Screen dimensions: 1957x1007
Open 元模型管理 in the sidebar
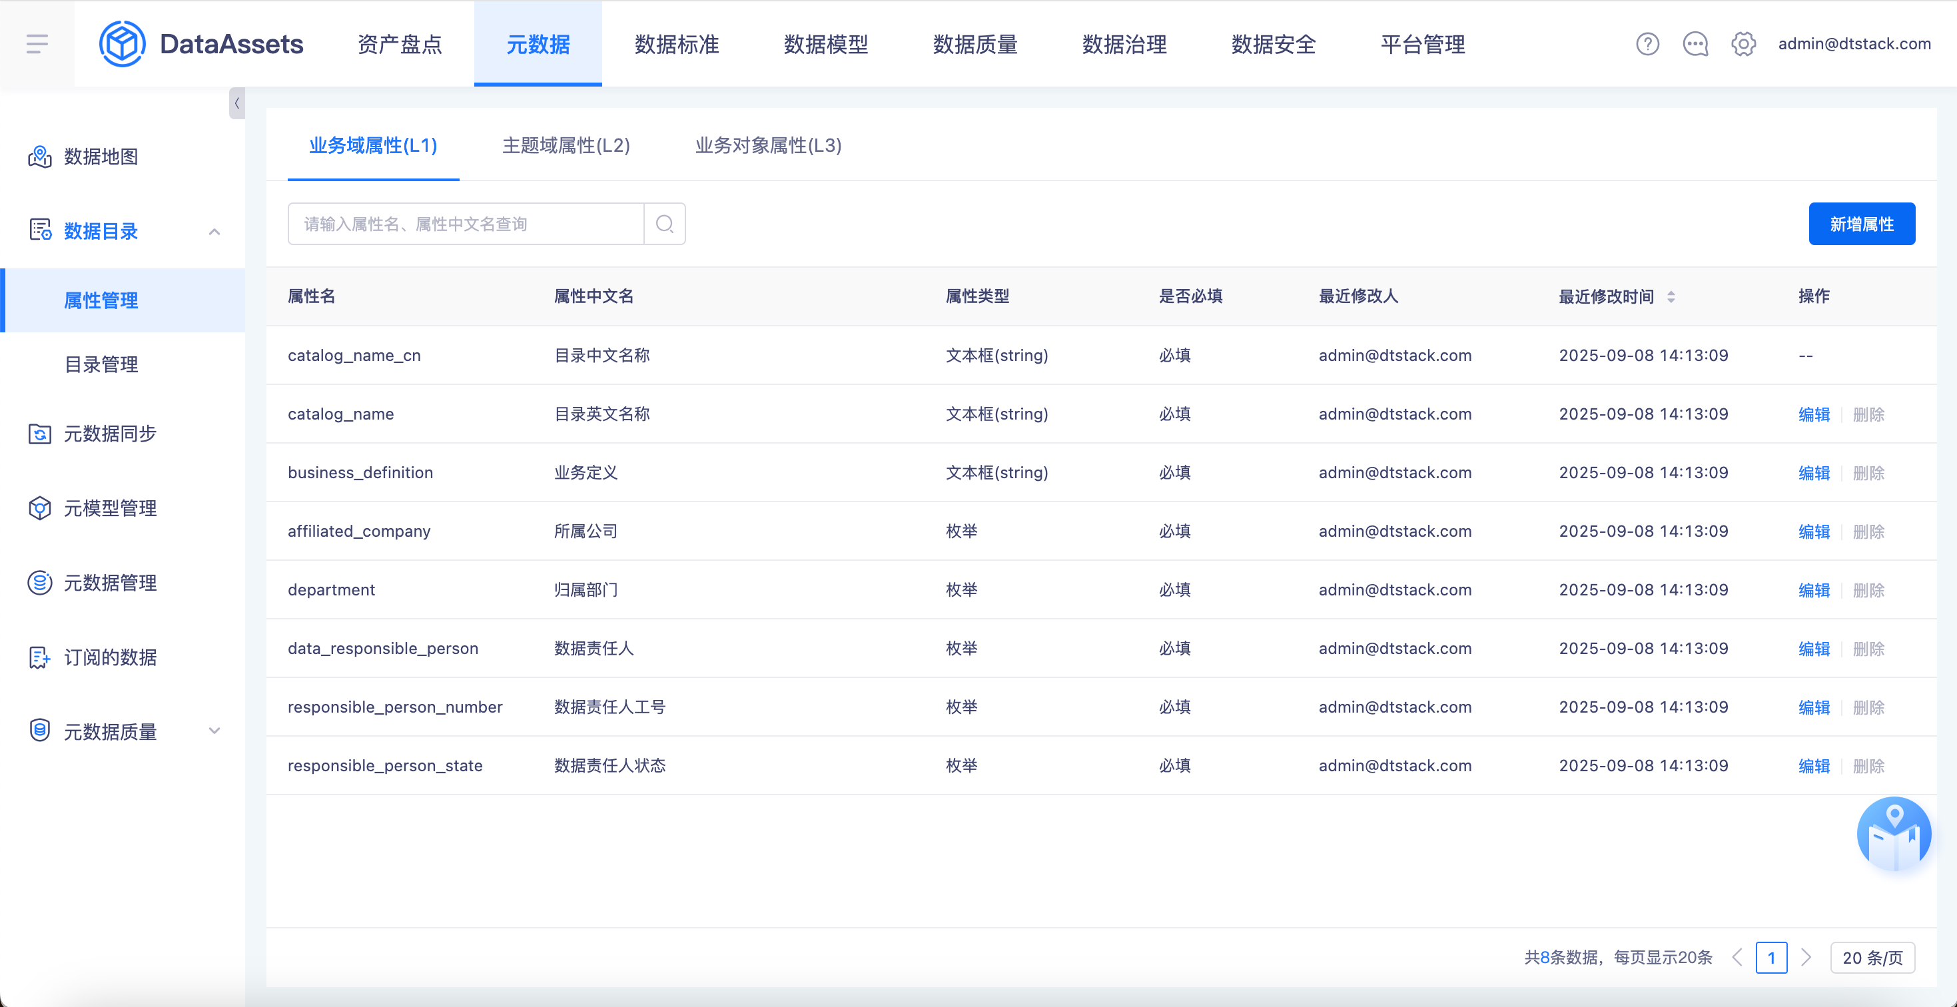tap(109, 508)
